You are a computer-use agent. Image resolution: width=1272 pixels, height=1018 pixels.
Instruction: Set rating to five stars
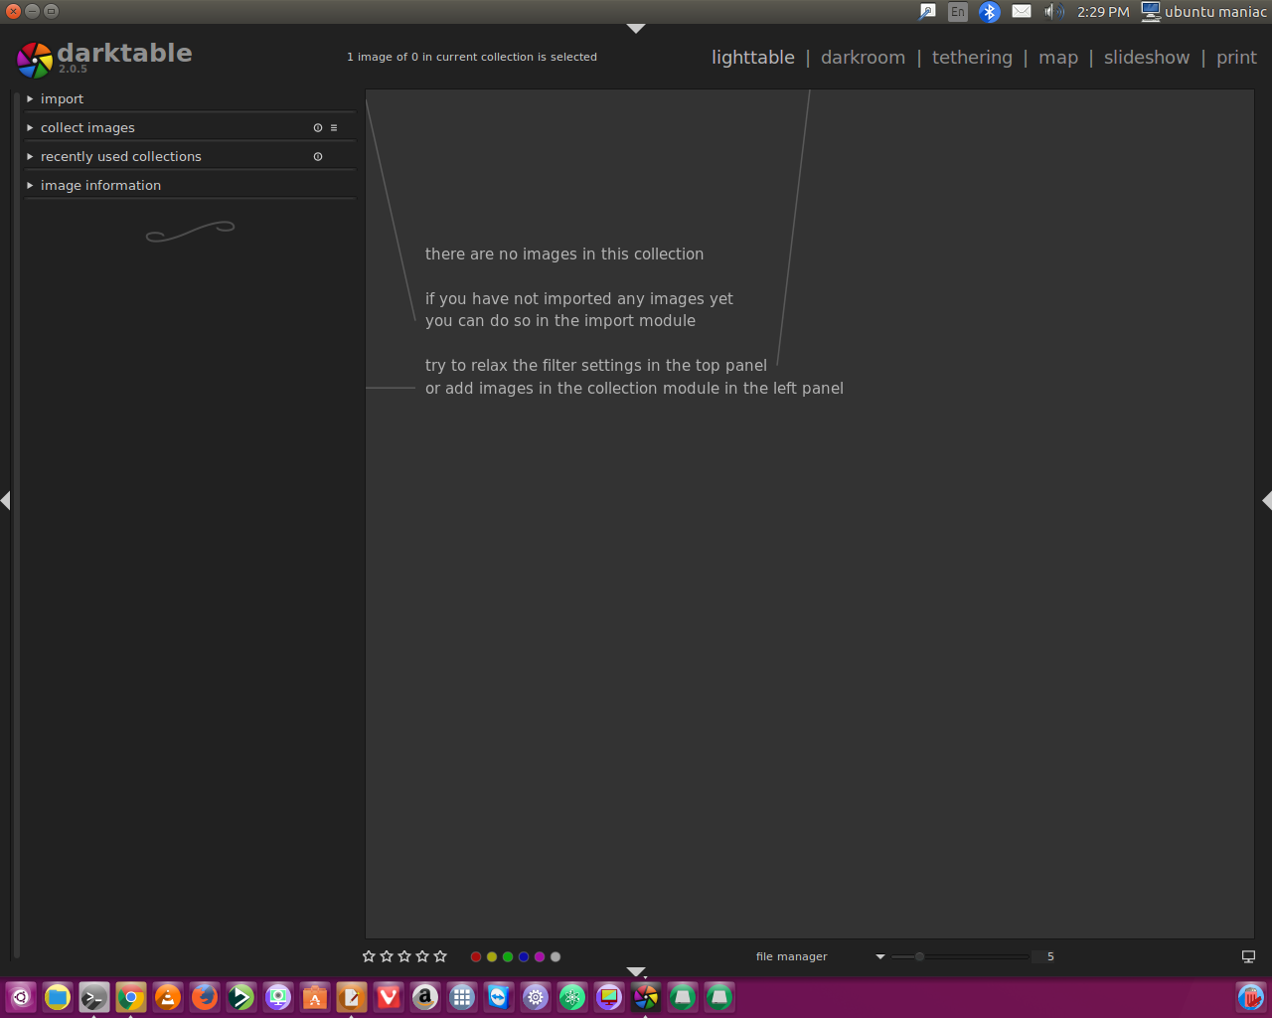point(440,956)
